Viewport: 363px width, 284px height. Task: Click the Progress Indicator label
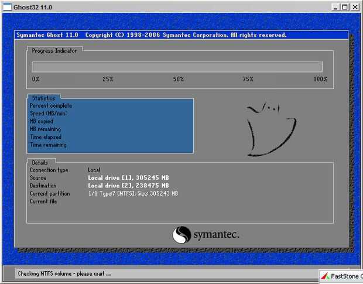click(x=54, y=51)
